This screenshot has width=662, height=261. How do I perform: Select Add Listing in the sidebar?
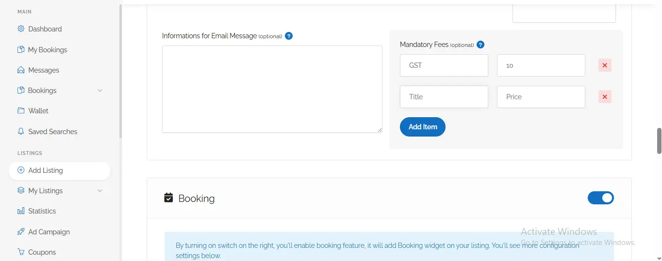(x=45, y=170)
